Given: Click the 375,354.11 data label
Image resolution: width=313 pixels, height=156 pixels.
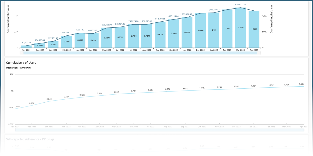Looking at the screenshot, I should [x=67, y=32].
